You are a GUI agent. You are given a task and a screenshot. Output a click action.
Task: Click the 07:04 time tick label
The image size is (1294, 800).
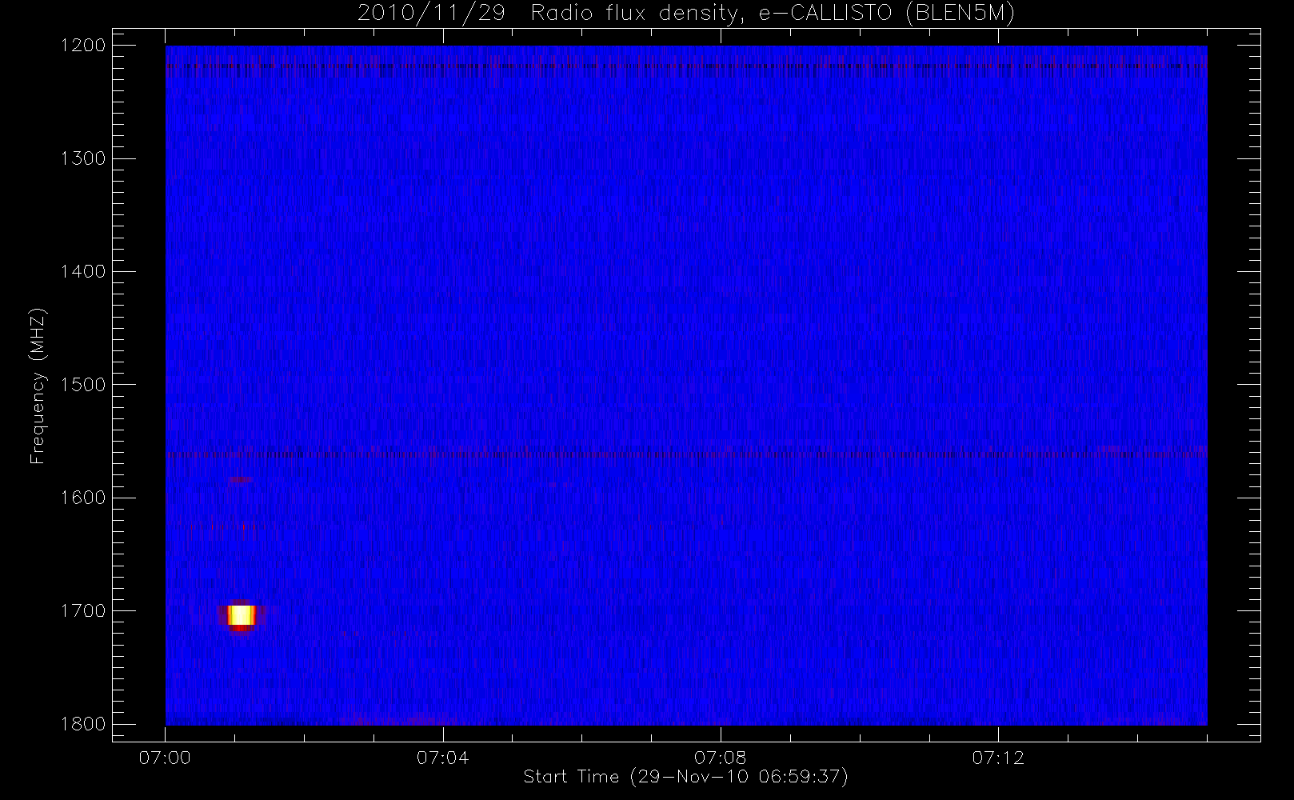click(442, 758)
